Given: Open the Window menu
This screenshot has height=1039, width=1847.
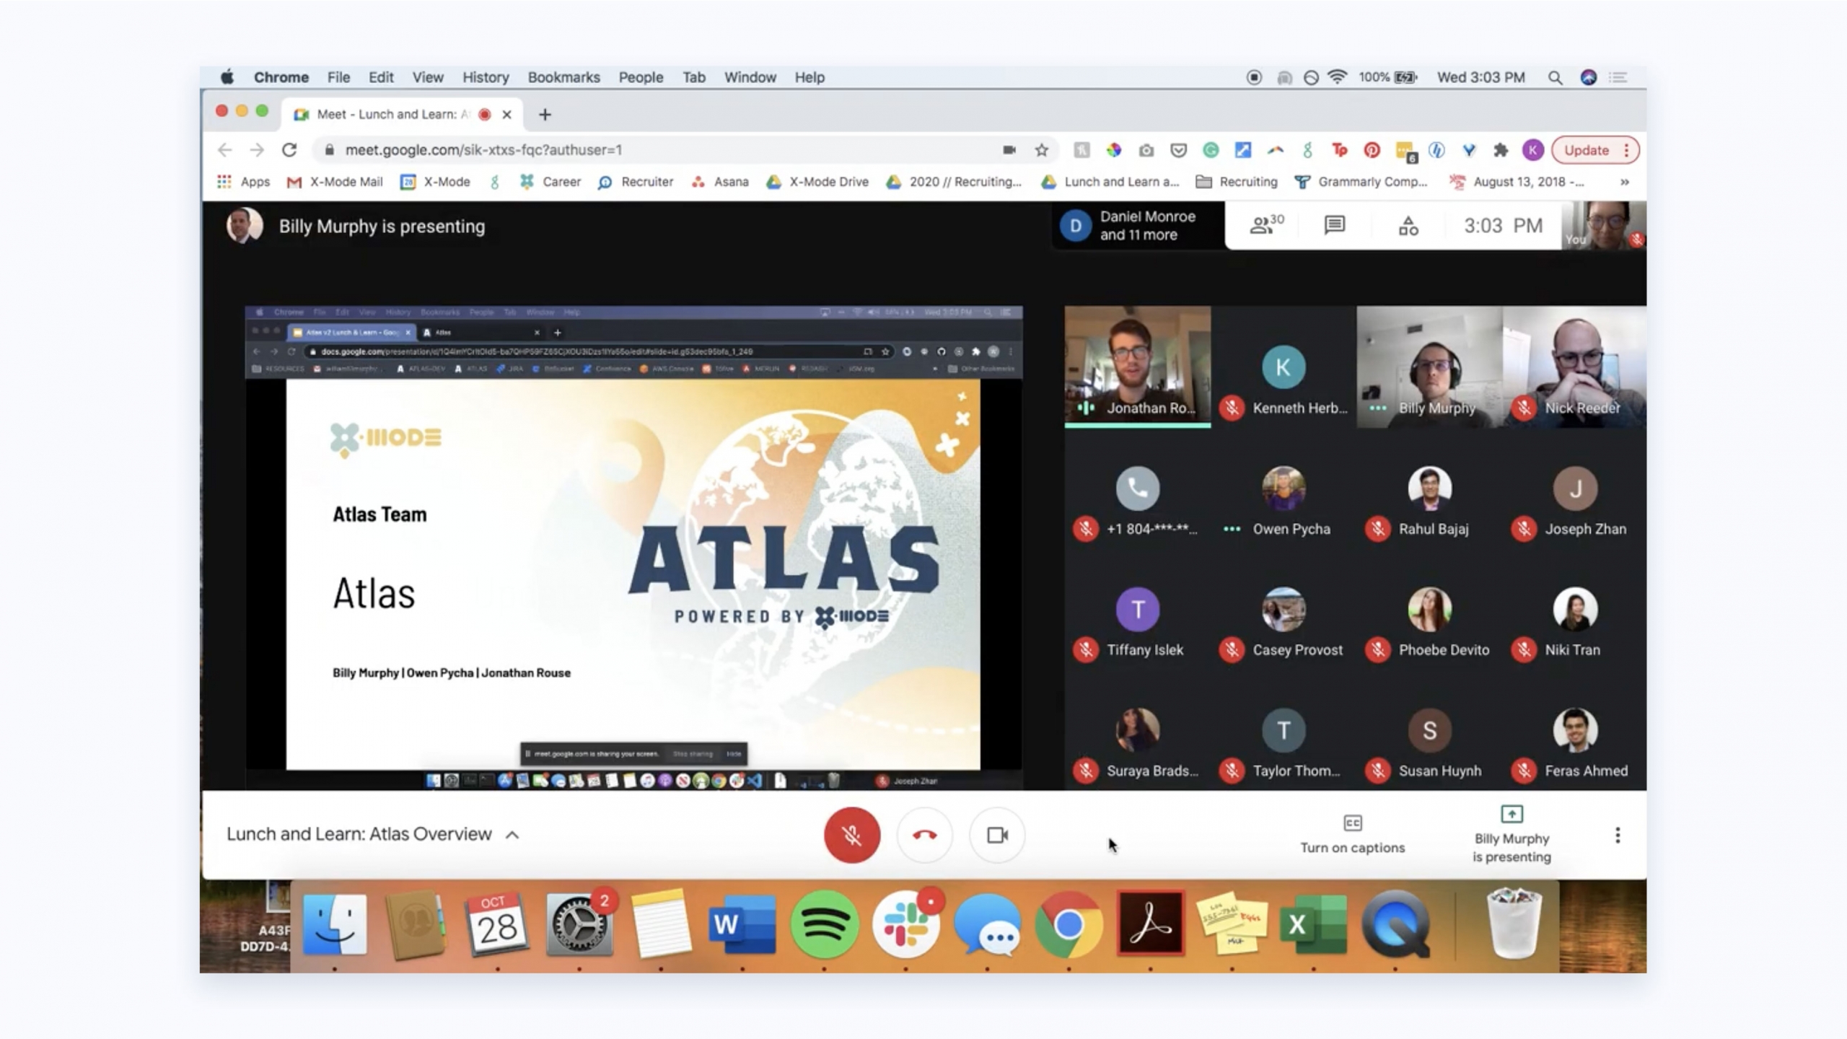Looking at the screenshot, I should point(750,77).
